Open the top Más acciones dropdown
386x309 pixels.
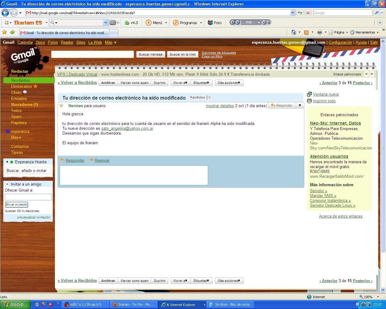(229, 83)
